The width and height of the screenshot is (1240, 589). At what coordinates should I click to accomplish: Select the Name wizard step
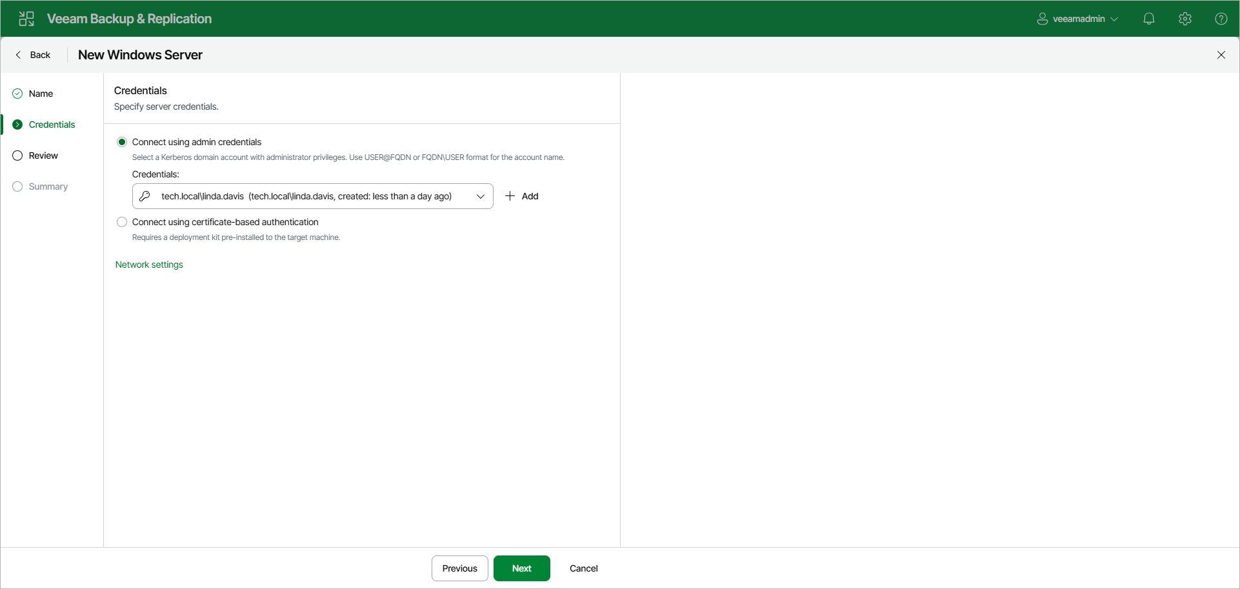(41, 94)
